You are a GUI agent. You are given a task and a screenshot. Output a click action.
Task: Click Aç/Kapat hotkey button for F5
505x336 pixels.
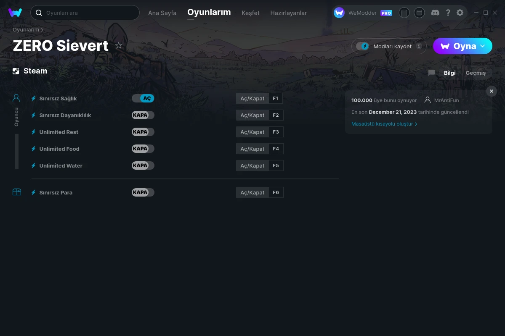(252, 165)
